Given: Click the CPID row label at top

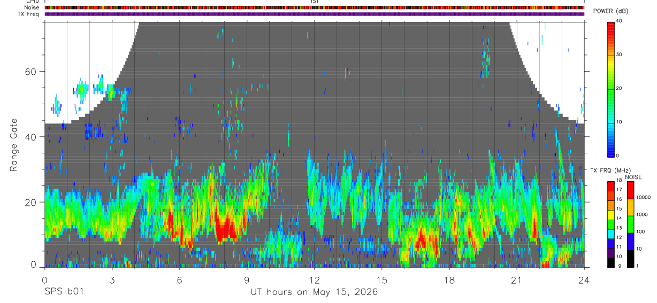Looking at the screenshot, I should (x=32, y=2).
